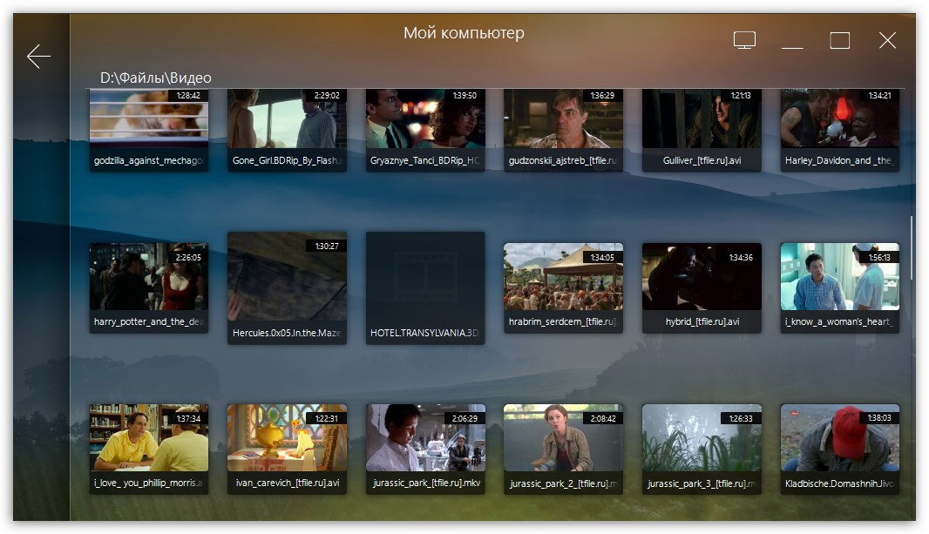Click the 2:29:02 duration badge
This screenshot has width=929, height=534.
click(327, 95)
